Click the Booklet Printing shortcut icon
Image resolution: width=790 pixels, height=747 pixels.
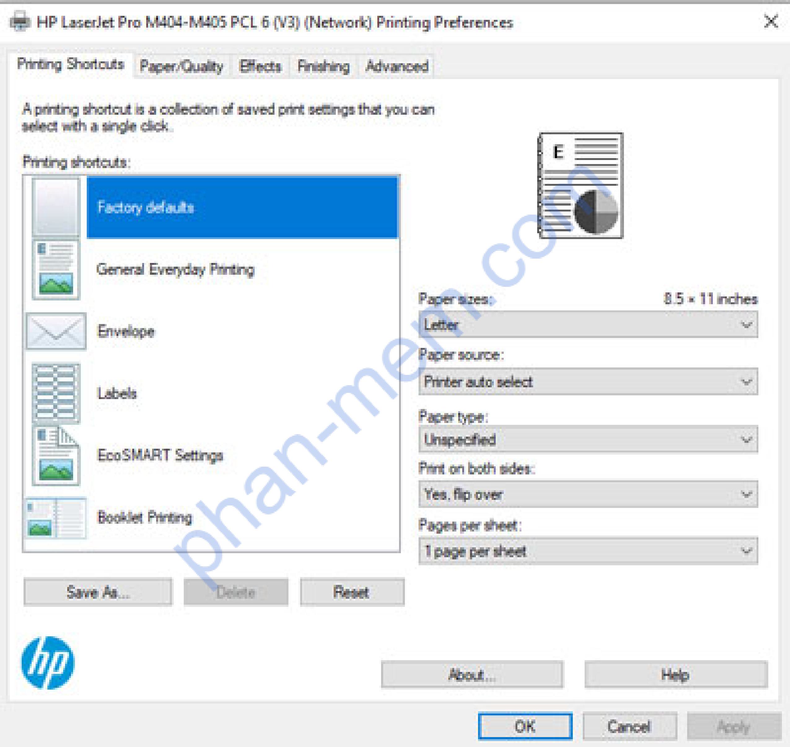point(56,518)
